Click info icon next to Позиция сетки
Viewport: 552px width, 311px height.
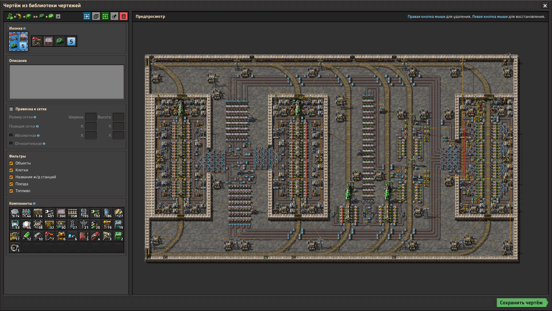37,126
